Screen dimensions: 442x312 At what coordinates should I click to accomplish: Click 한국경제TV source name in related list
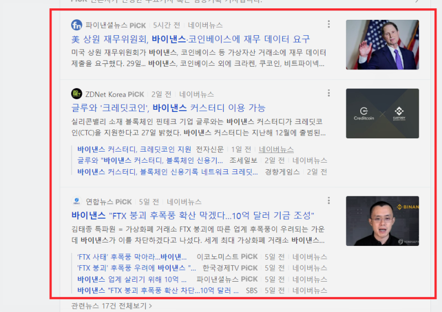point(220,268)
